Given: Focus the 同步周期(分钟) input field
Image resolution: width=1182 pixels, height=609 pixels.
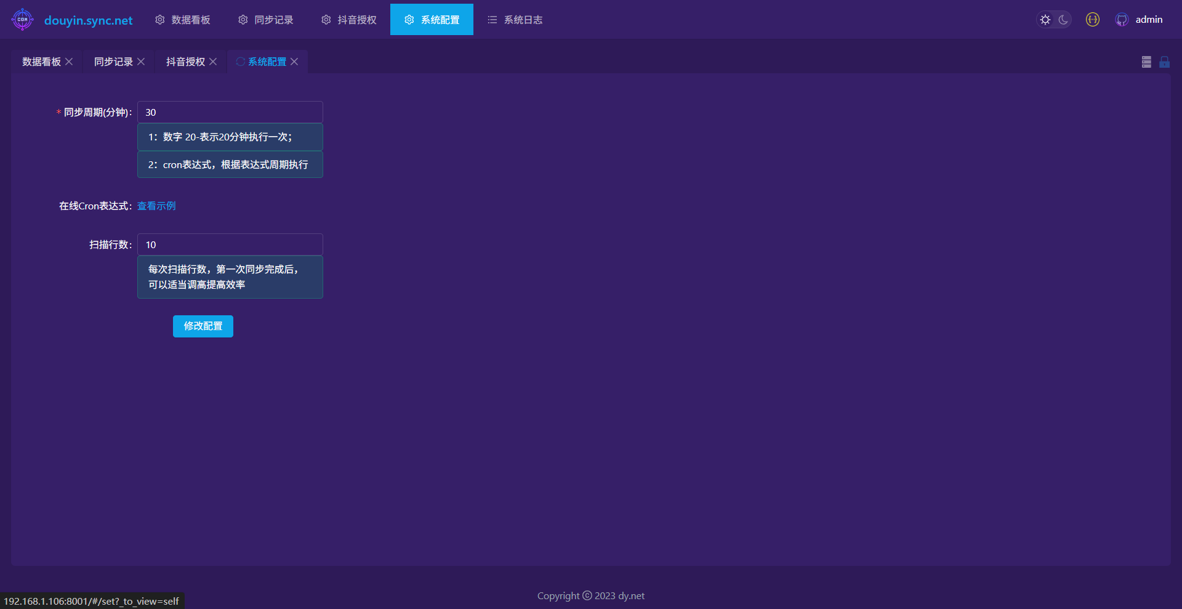Looking at the screenshot, I should (x=230, y=112).
